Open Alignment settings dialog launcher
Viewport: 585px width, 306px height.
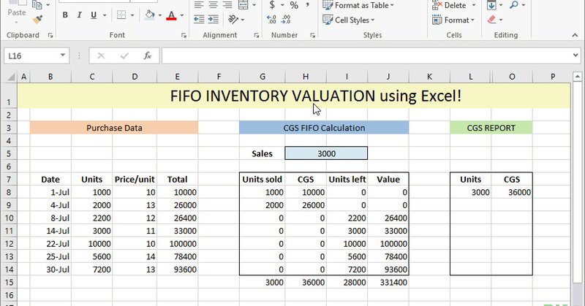click(257, 35)
